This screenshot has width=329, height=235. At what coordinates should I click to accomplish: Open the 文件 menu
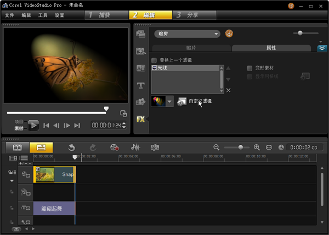tap(10, 15)
